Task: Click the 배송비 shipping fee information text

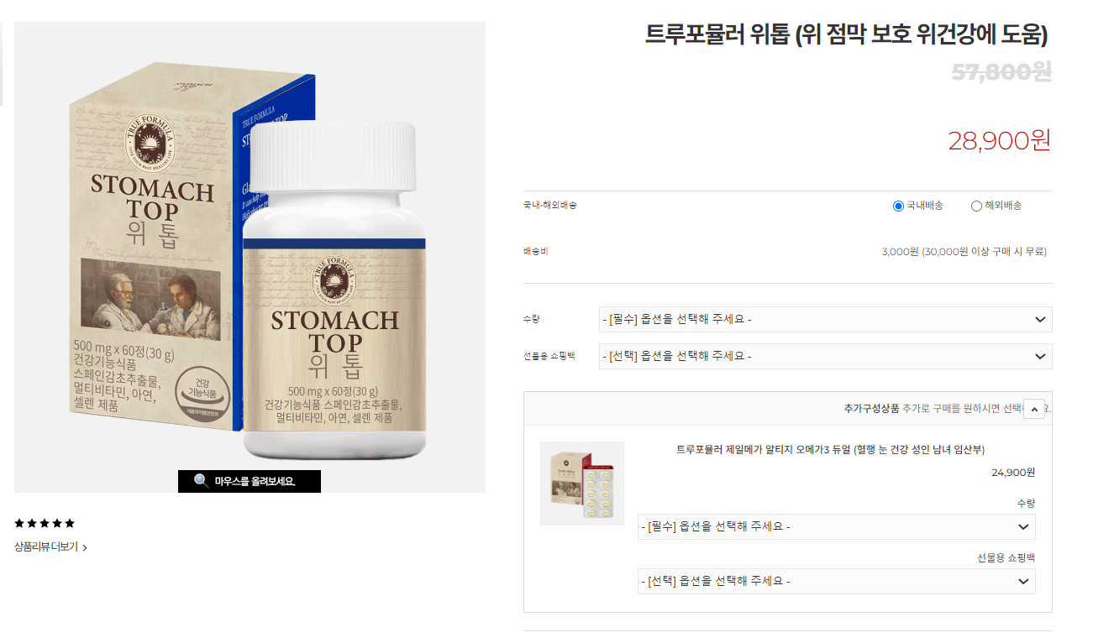Action: [964, 251]
